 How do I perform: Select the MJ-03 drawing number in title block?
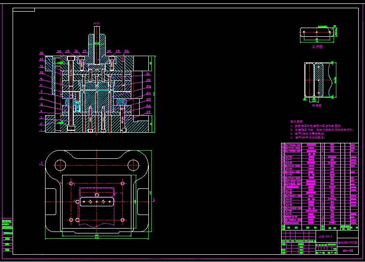[348, 250]
